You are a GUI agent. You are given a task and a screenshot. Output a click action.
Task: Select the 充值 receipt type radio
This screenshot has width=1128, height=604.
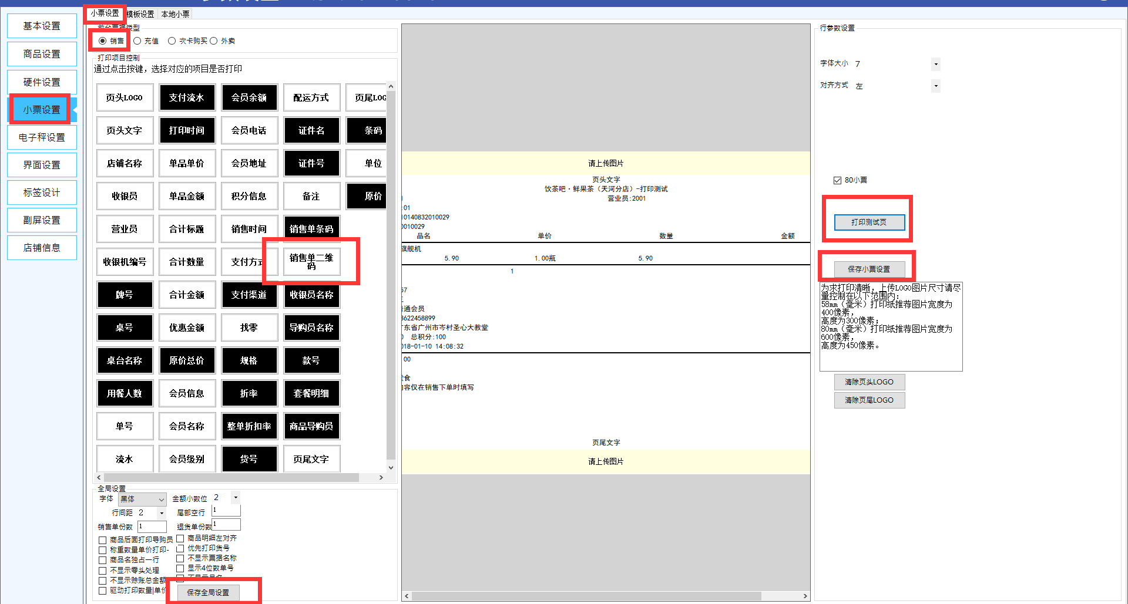137,41
